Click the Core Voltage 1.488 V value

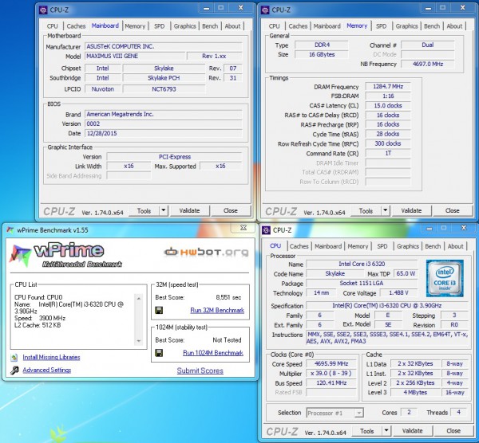coord(398,293)
